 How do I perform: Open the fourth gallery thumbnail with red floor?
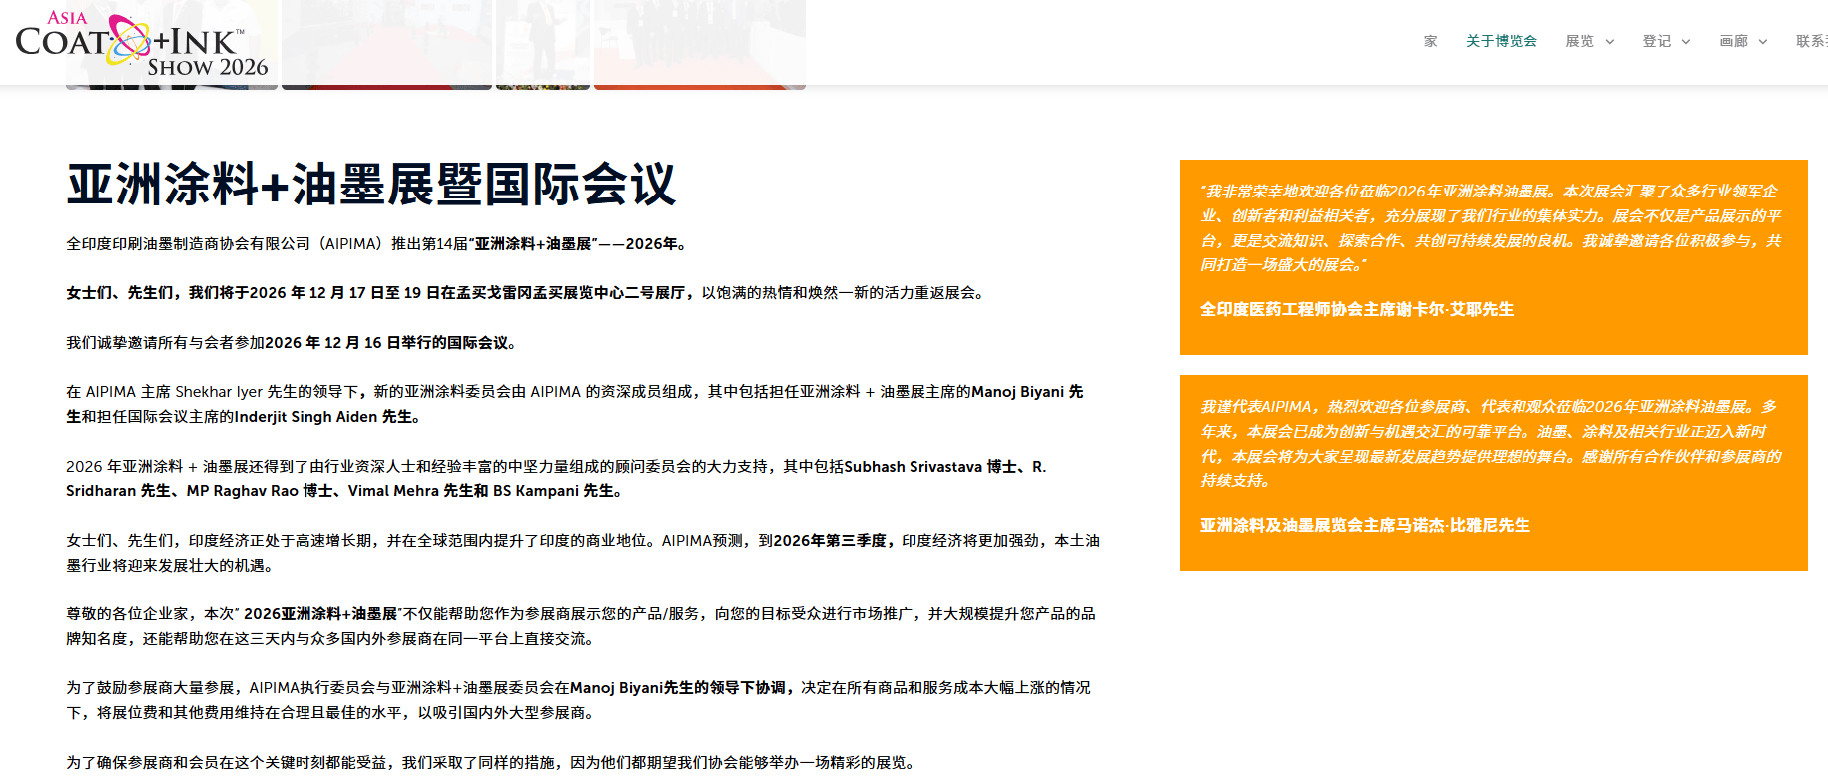pyautogui.click(x=699, y=45)
